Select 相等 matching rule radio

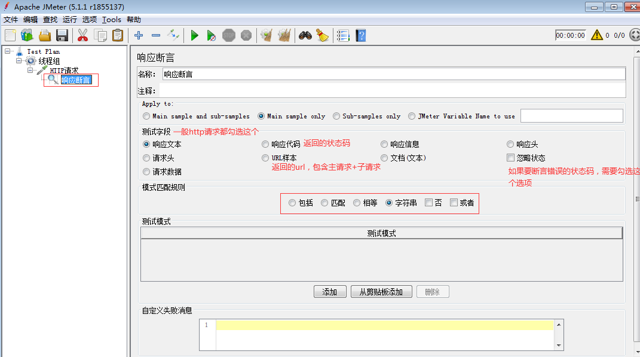(357, 203)
